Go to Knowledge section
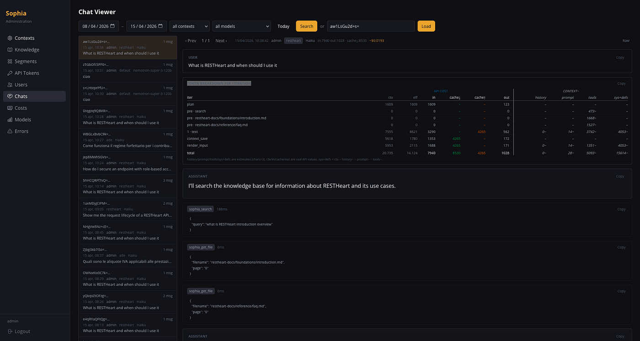The height and width of the screenshot is (341, 640). tap(35, 50)
